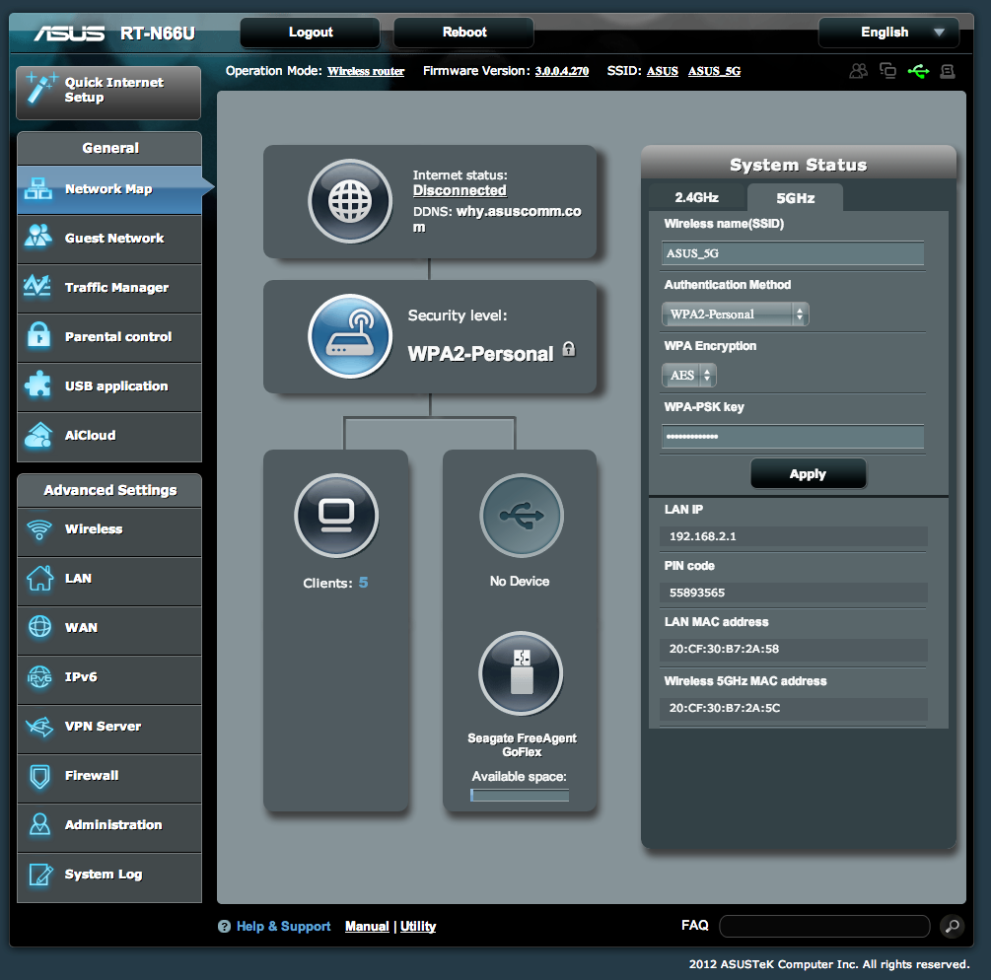This screenshot has width=991, height=980.
Task: Click the FAQ search magnifier icon
Action: click(952, 927)
